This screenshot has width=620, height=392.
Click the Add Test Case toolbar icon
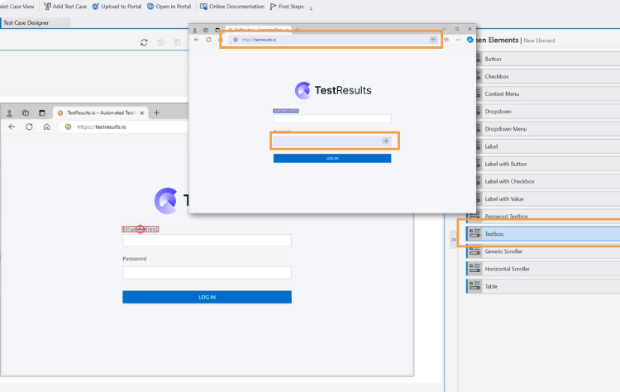pos(47,7)
